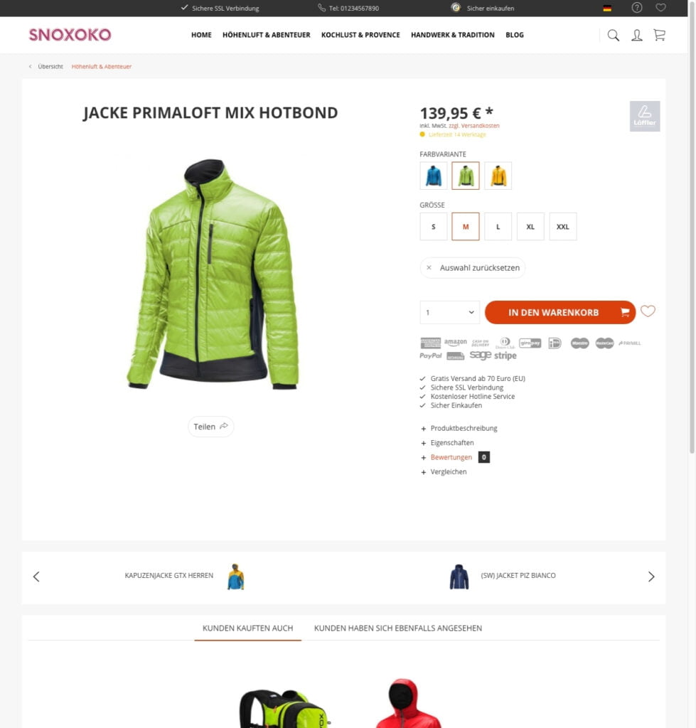Select size S option
Viewport: 696px width, 728px height.
point(433,227)
